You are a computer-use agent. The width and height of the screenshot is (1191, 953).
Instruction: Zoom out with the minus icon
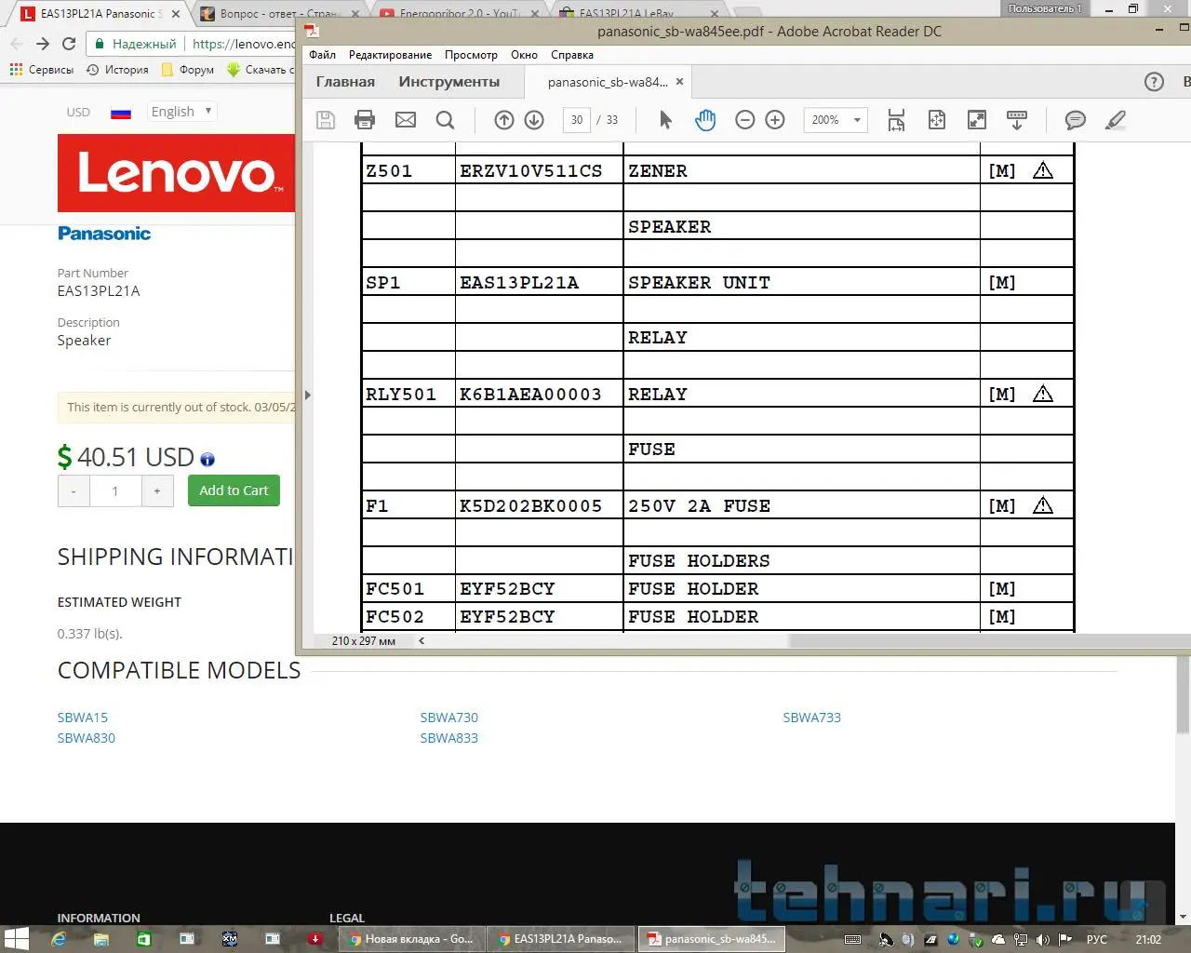tap(744, 120)
